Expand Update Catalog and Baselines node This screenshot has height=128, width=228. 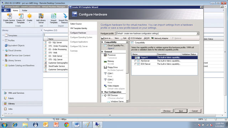tap(3, 65)
